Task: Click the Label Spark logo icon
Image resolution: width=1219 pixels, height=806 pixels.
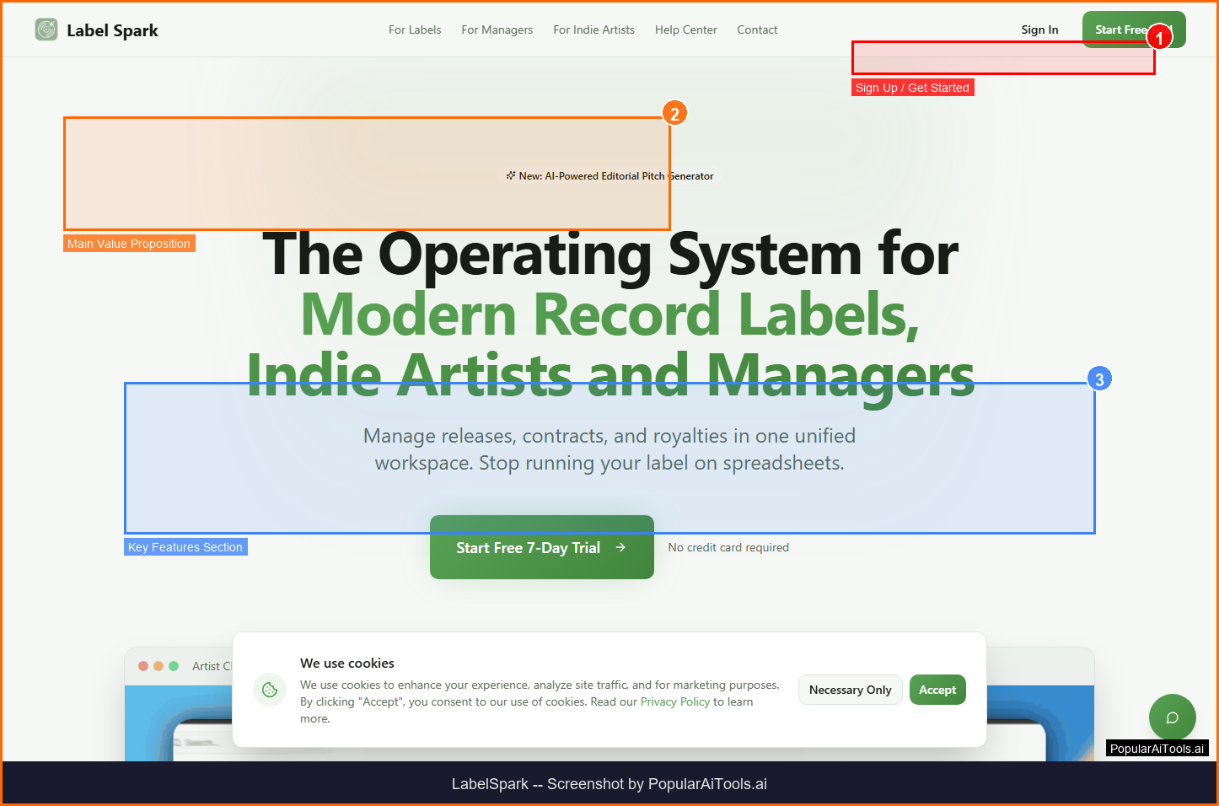Action: coord(46,30)
